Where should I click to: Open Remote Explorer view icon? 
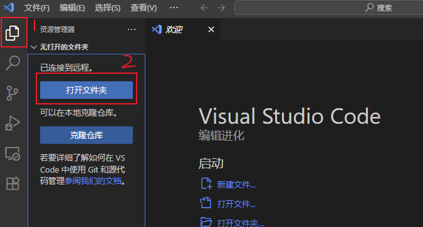tap(13, 154)
